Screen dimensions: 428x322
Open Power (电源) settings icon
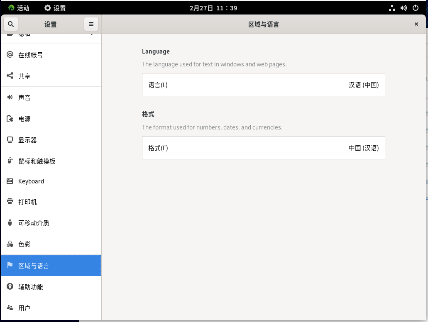[10, 119]
